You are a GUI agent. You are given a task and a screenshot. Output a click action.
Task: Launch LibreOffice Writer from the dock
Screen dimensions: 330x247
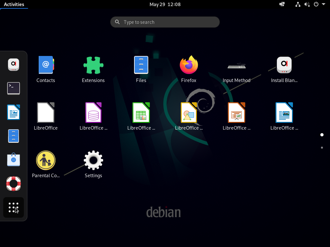pyautogui.click(x=14, y=112)
